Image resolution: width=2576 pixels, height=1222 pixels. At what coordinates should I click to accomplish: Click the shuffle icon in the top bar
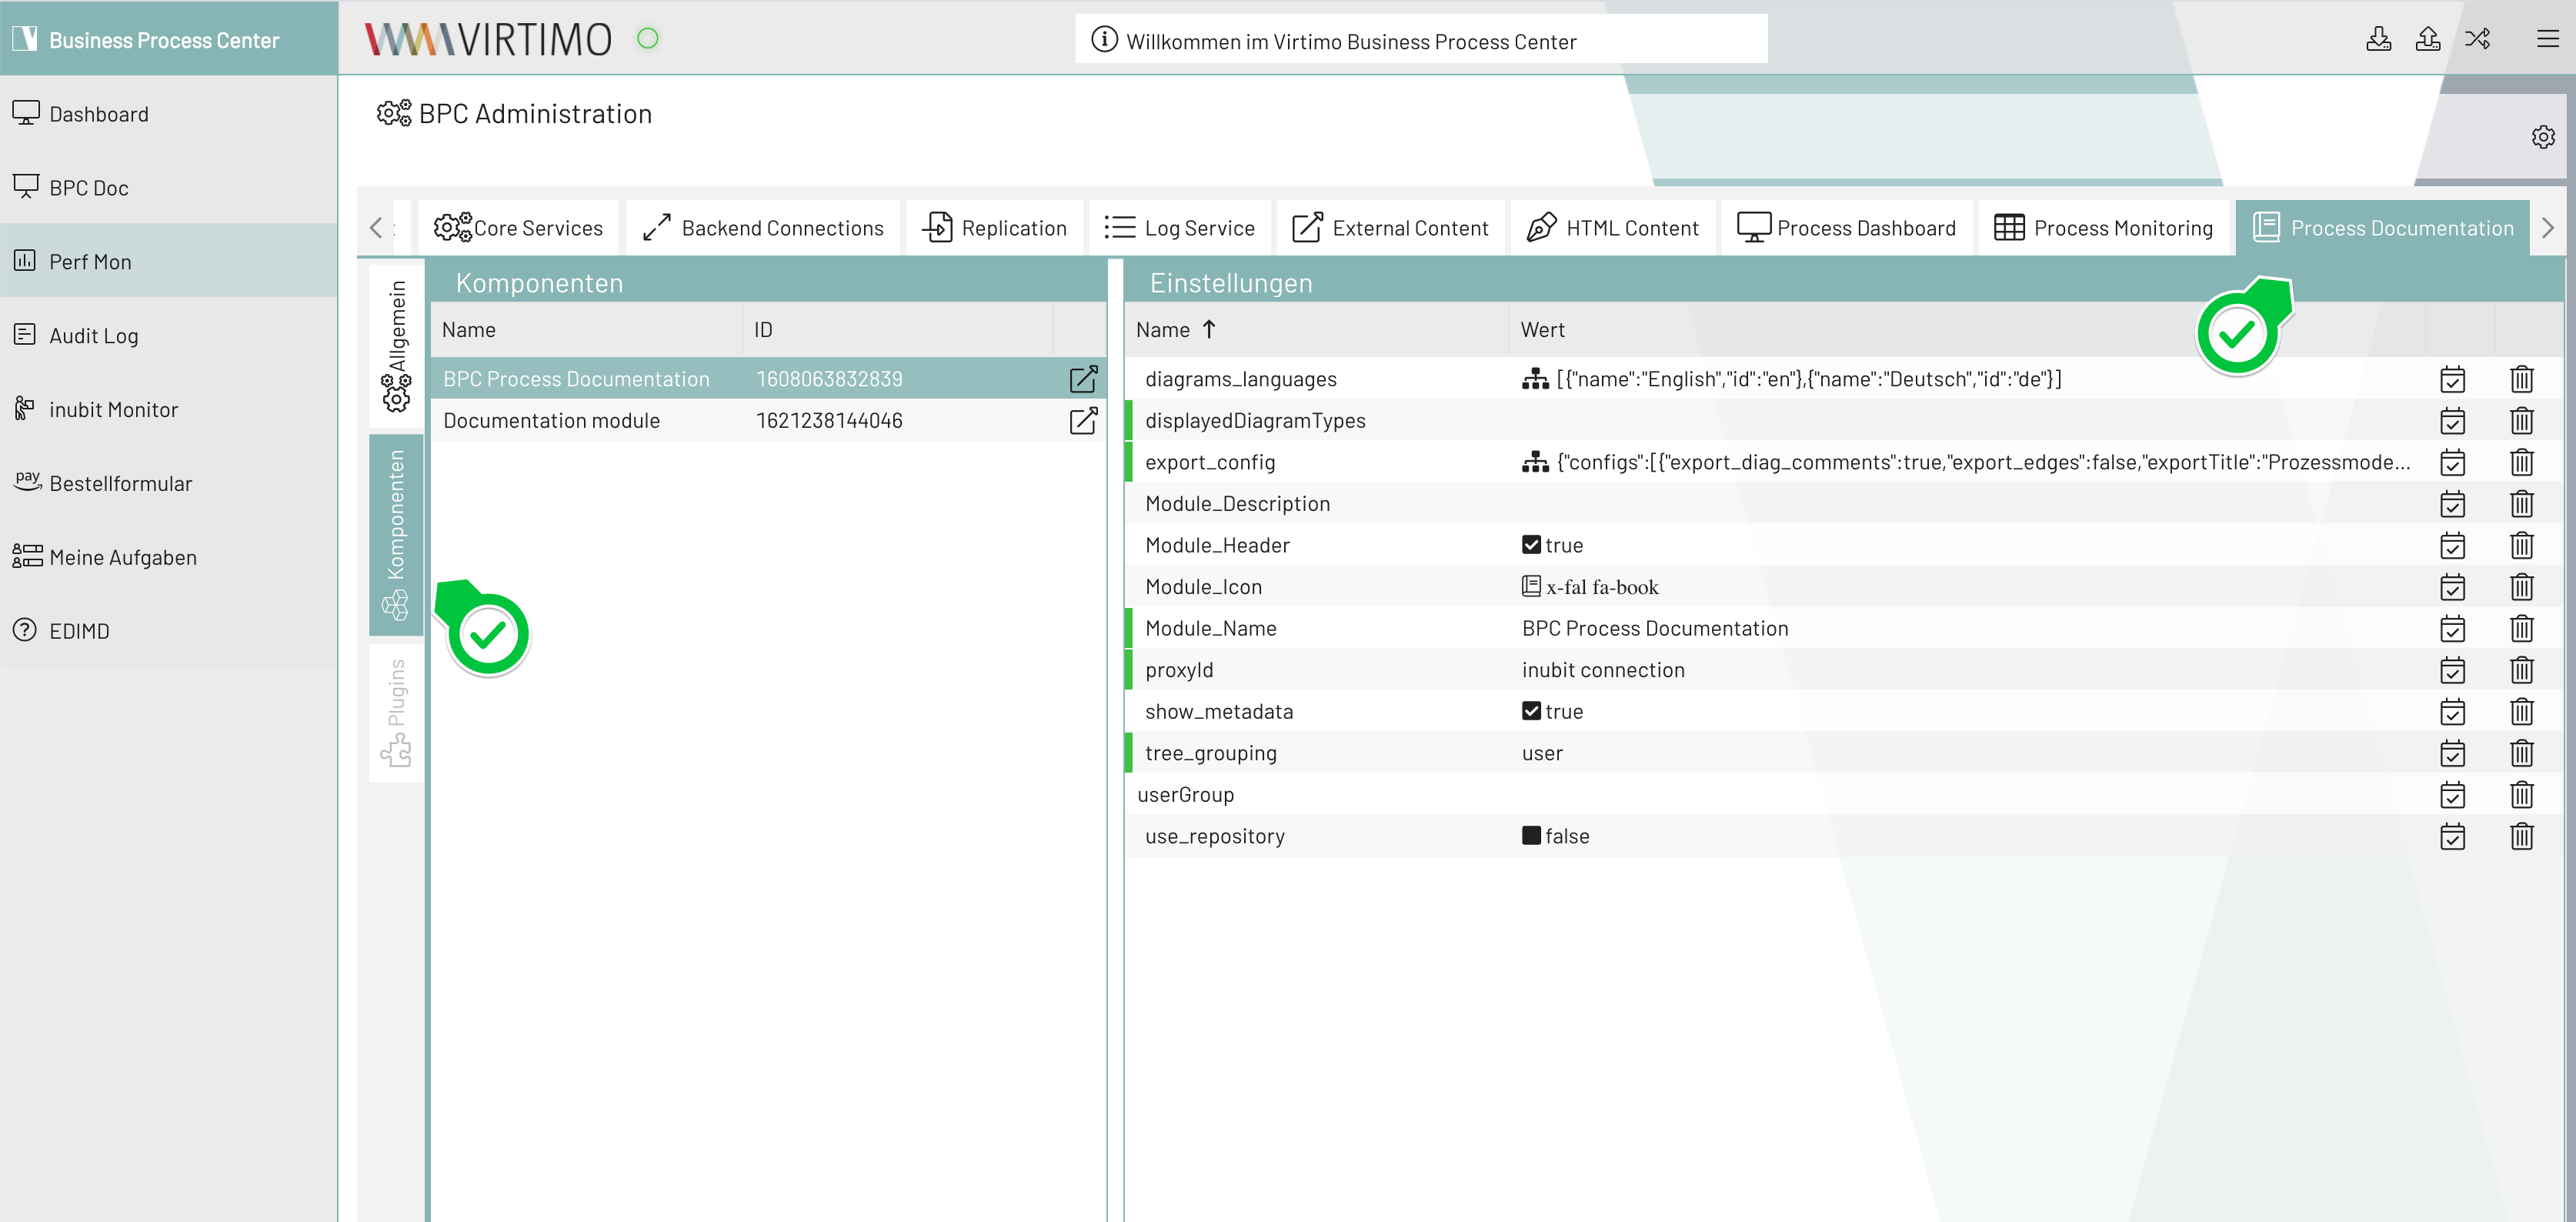(x=2478, y=38)
